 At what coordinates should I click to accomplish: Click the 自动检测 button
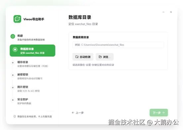point(83,57)
